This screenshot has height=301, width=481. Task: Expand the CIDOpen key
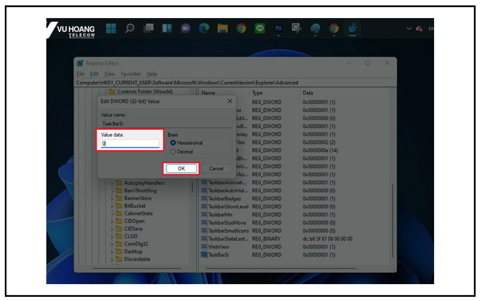point(112,222)
